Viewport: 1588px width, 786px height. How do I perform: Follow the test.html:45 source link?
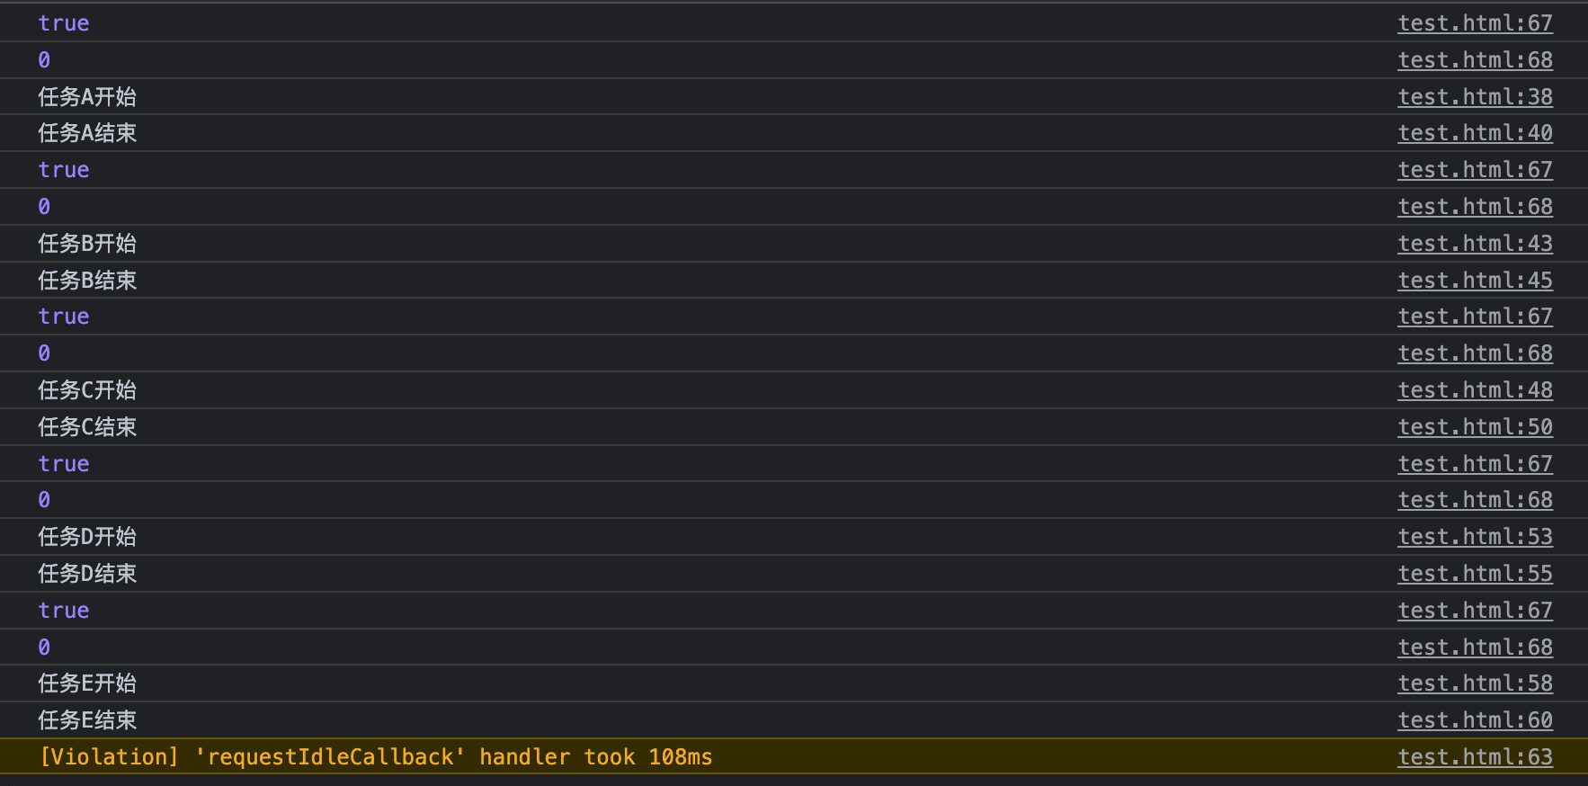pyautogui.click(x=1475, y=280)
